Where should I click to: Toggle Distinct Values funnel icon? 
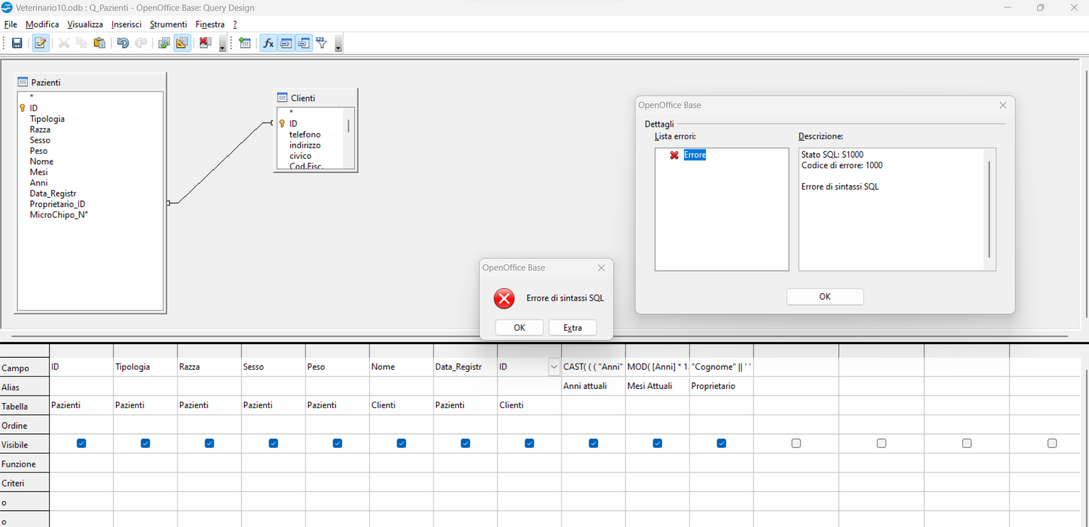pyautogui.click(x=322, y=43)
